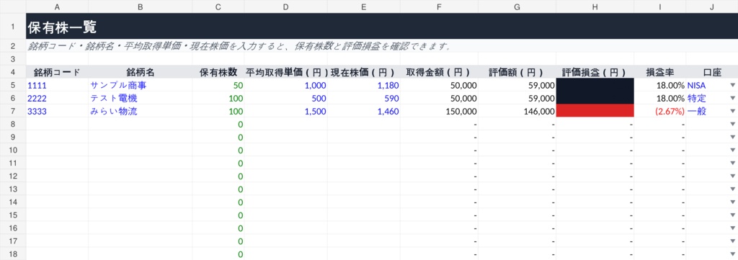The width and height of the screenshot is (738, 260).
Task: Select acquisition amount cell 150,000
Action: 439,112
